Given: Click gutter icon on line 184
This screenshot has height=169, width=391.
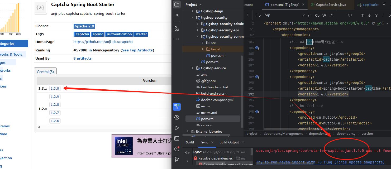Looking at the screenshot, I should (258, 48).
